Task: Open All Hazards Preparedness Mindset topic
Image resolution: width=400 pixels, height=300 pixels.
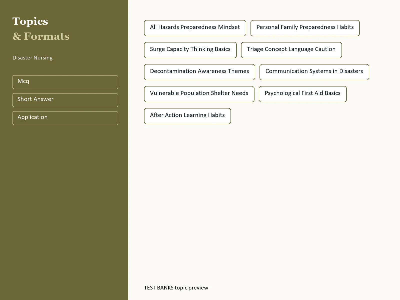Action: 195,28
